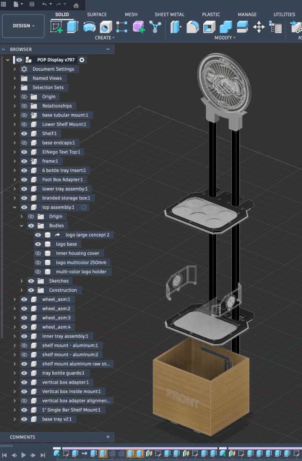The width and height of the screenshot is (302, 461).
Task: Collapse the Bodies folder
Action: coord(21,226)
